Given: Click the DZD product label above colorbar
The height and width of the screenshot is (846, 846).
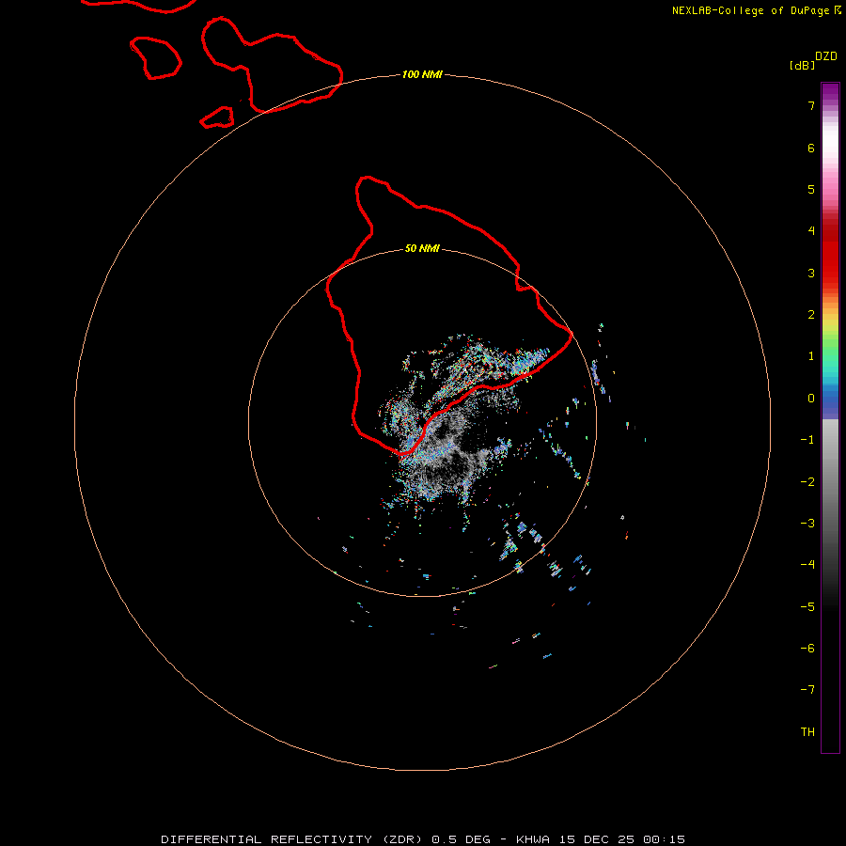Looking at the screenshot, I should click(826, 56).
